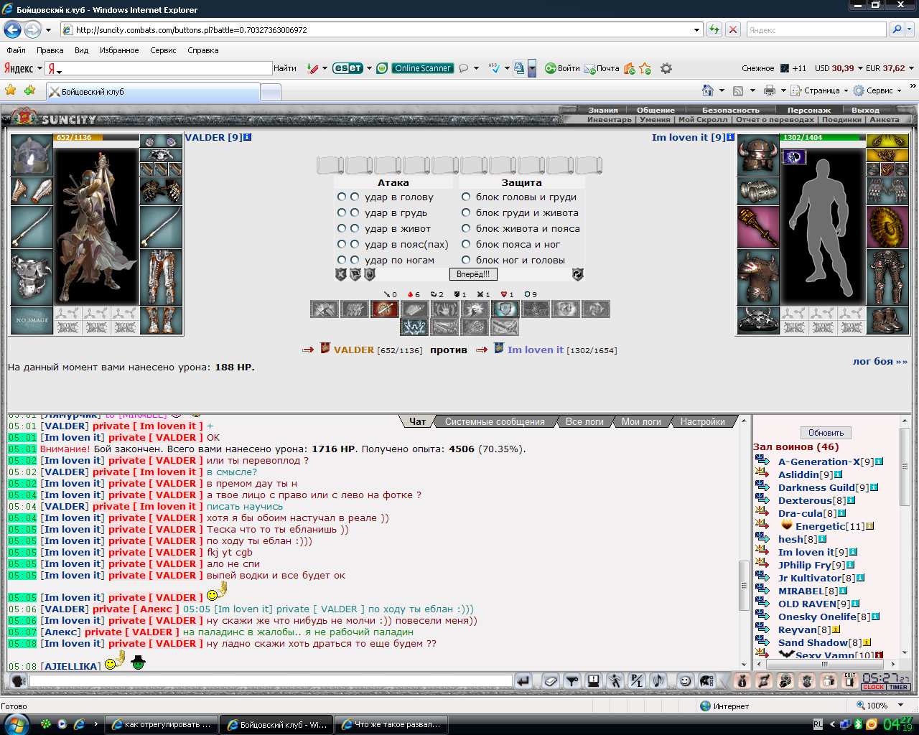Open the Настройки chat tab
Image resolution: width=919 pixels, height=735 pixels.
(x=702, y=422)
